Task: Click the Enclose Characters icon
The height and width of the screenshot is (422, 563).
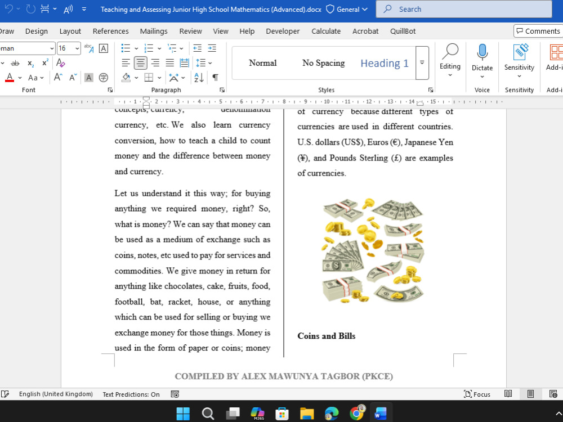Action: pos(104,78)
